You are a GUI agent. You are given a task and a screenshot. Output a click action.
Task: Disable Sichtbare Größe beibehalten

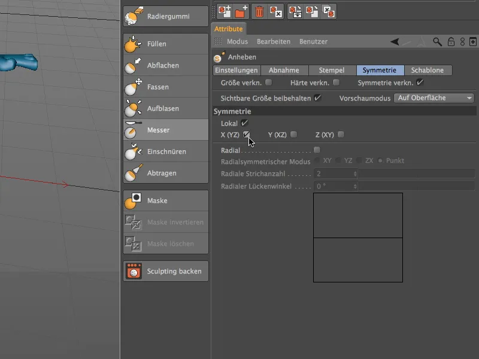click(x=318, y=98)
